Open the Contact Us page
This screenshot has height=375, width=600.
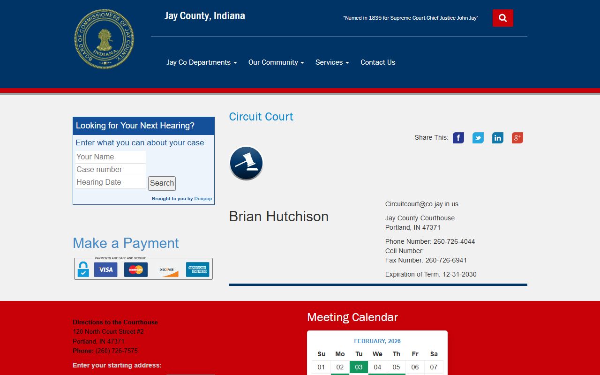tap(378, 62)
